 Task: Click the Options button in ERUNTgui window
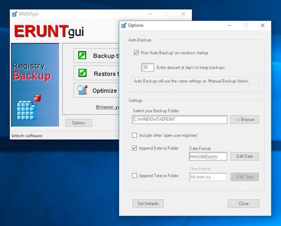(79, 123)
